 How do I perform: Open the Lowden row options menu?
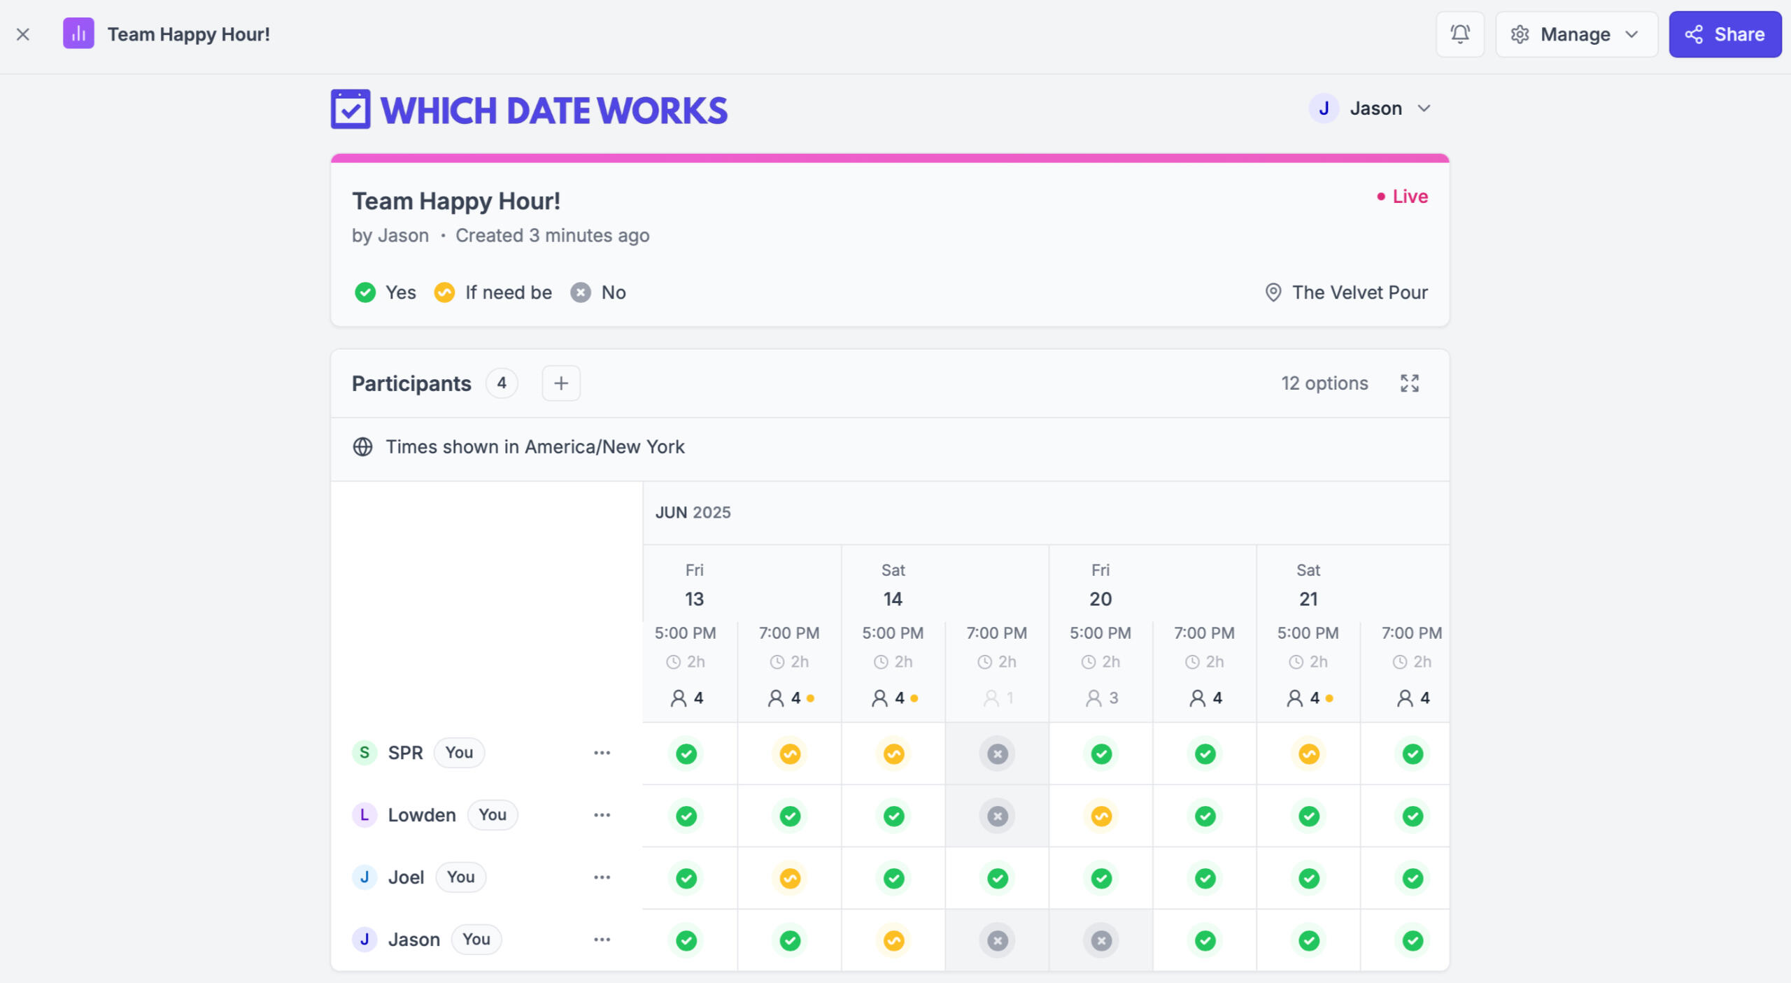(602, 815)
